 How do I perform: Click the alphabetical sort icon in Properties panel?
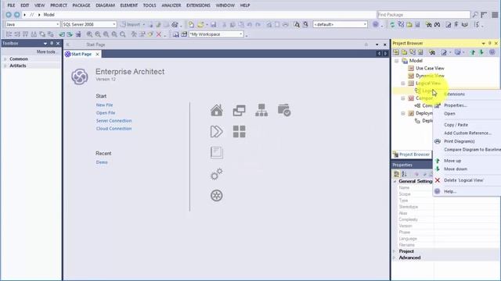click(x=404, y=174)
